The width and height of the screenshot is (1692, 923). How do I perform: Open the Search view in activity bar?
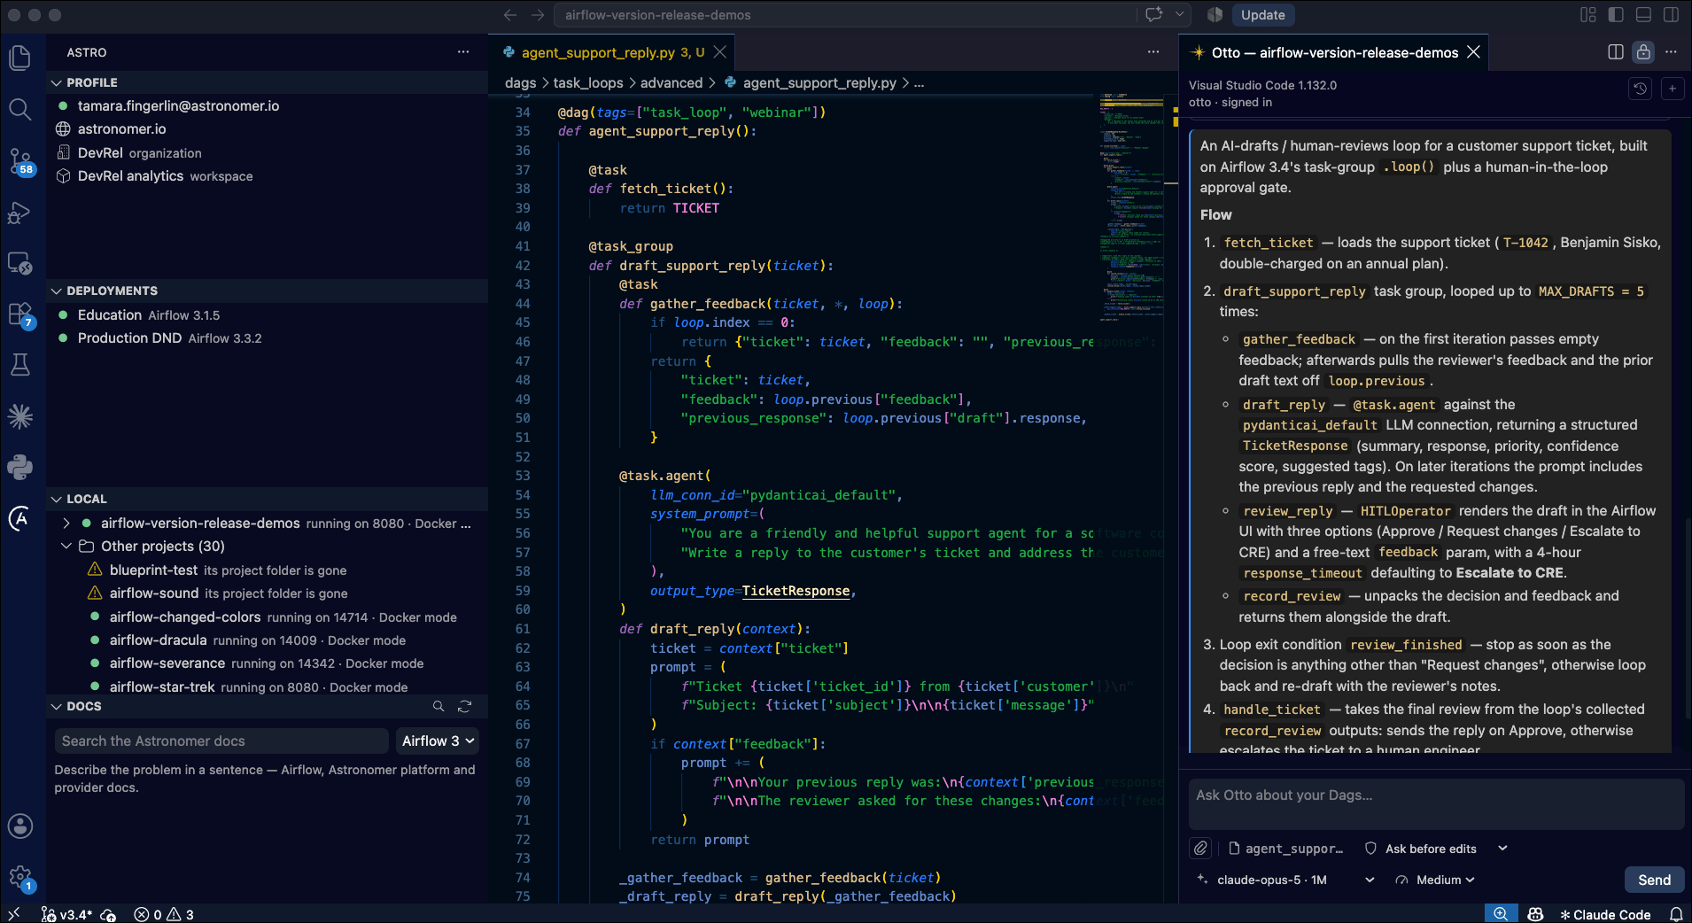coord(19,110)
